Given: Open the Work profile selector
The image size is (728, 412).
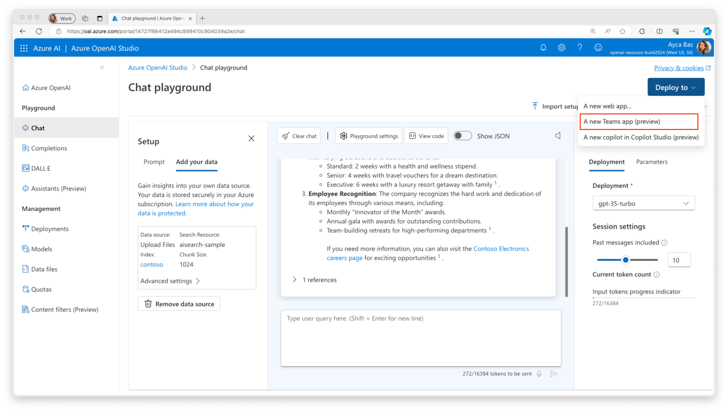Looking at the screenshot, I should pyautogui.click(x=62, y=18).
